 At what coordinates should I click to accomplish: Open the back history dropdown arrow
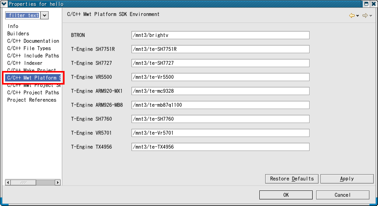[x=357, y=16]
